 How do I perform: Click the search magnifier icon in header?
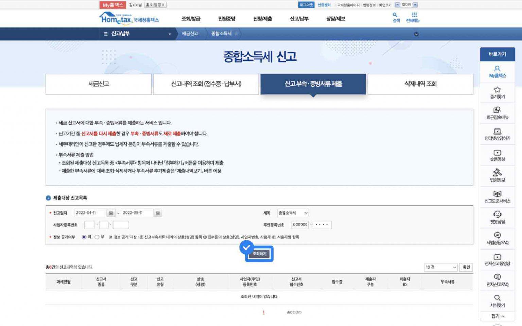click(395, 15)
